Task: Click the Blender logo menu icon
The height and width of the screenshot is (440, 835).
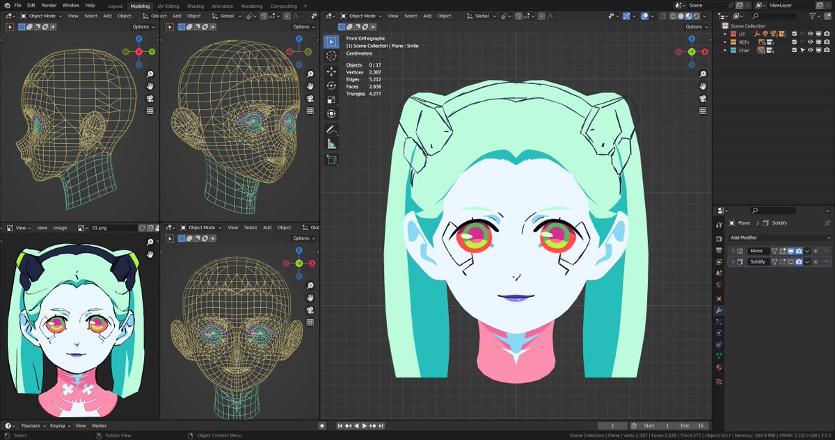Action: point(6,6)
